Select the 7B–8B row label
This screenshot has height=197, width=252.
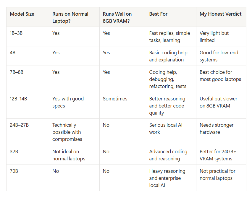pyautogui.click(x=17, y=72)
